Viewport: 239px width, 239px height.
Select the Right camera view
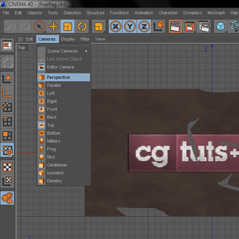[64, 101]
